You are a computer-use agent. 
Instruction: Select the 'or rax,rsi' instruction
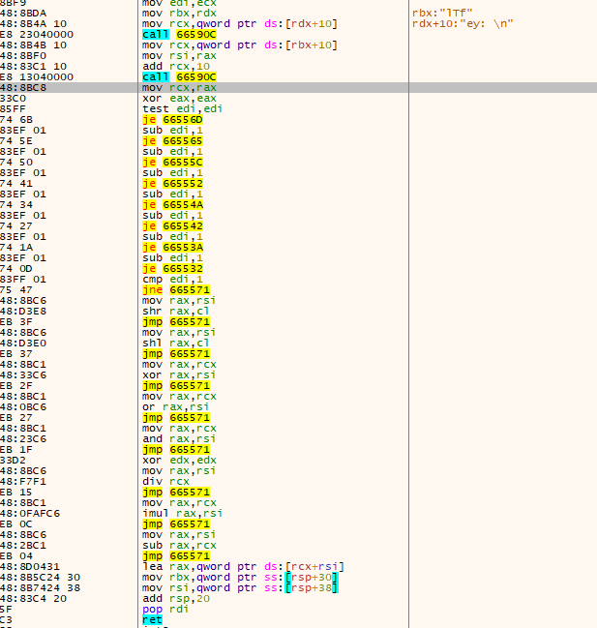click(176, 407)
